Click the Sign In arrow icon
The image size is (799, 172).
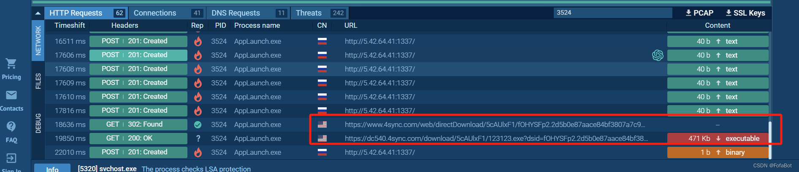(x=11, y=158)
